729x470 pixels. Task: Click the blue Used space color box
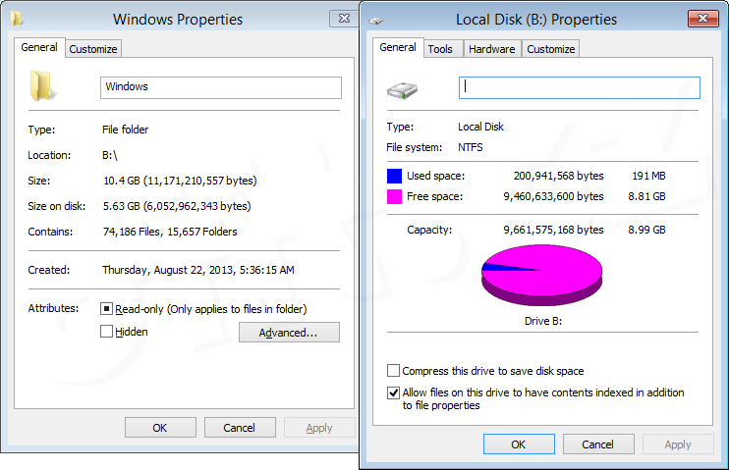(394, 176)
